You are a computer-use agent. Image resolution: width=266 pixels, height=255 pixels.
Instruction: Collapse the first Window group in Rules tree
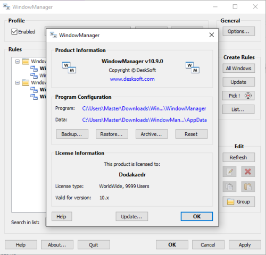18,62
